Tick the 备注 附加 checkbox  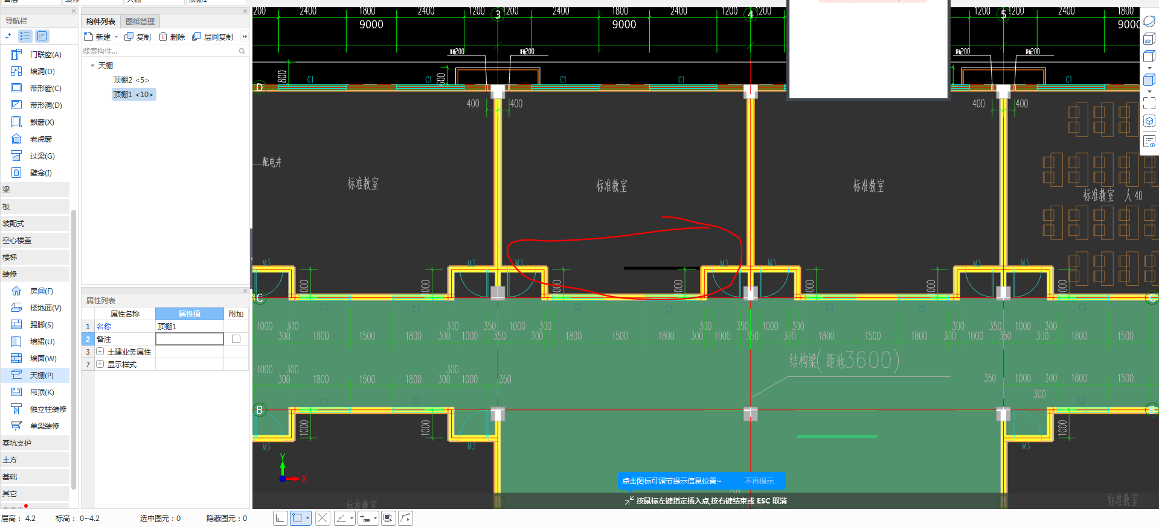coord(236,339)
